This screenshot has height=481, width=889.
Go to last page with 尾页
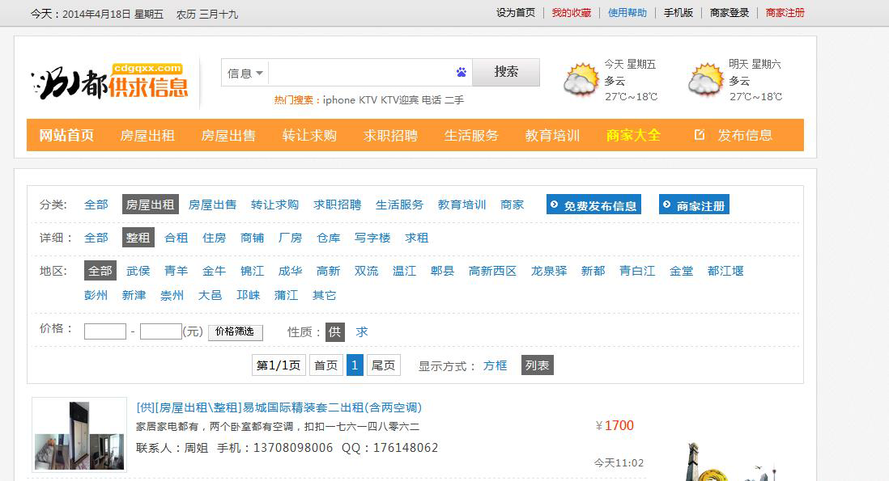click(383, 365)
